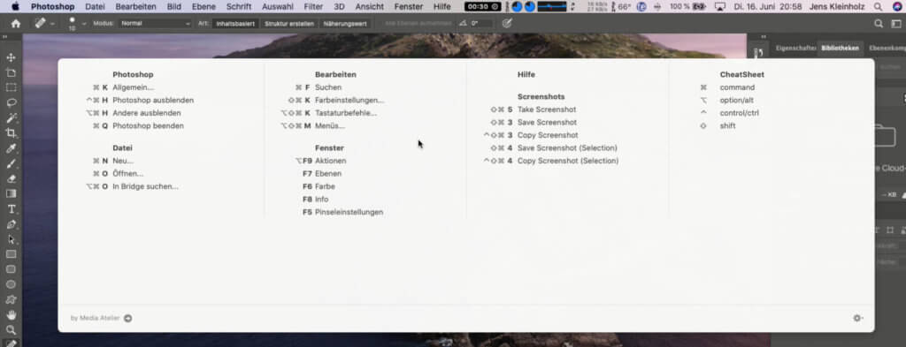Click 'Aktionen' under Fenster
This screenshot has height=347, width=906.
(x=331, y=161)
